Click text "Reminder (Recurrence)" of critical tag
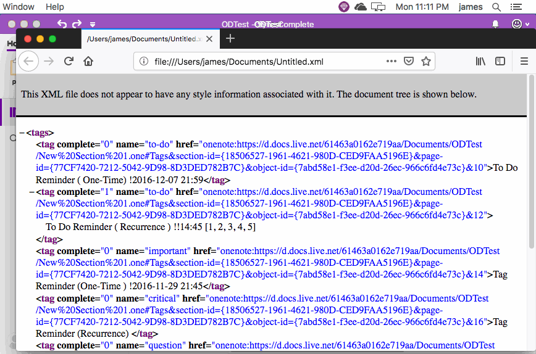 82,334
